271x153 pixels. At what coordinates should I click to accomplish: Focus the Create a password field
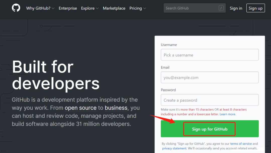click(210, 100)
